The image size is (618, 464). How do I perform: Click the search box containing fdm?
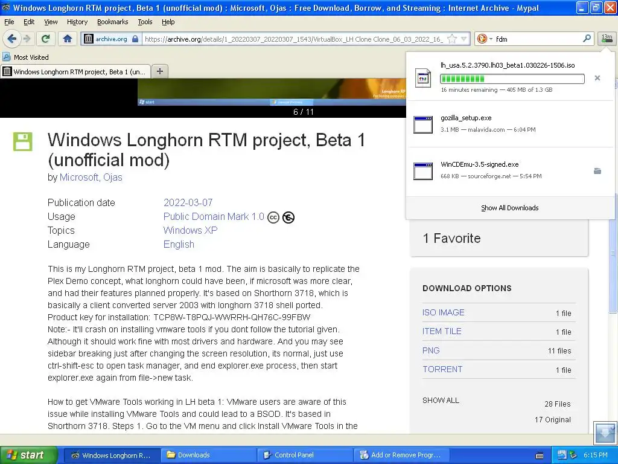coord(537,39)
